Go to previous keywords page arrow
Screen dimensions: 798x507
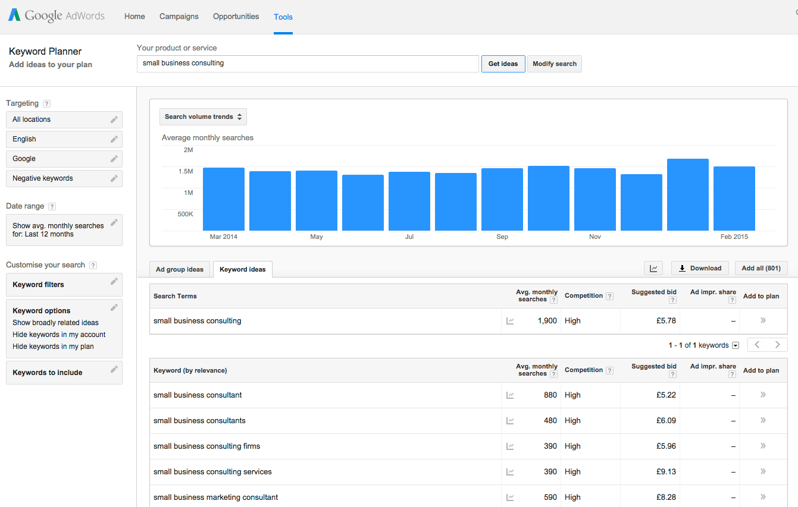point(758,345)
